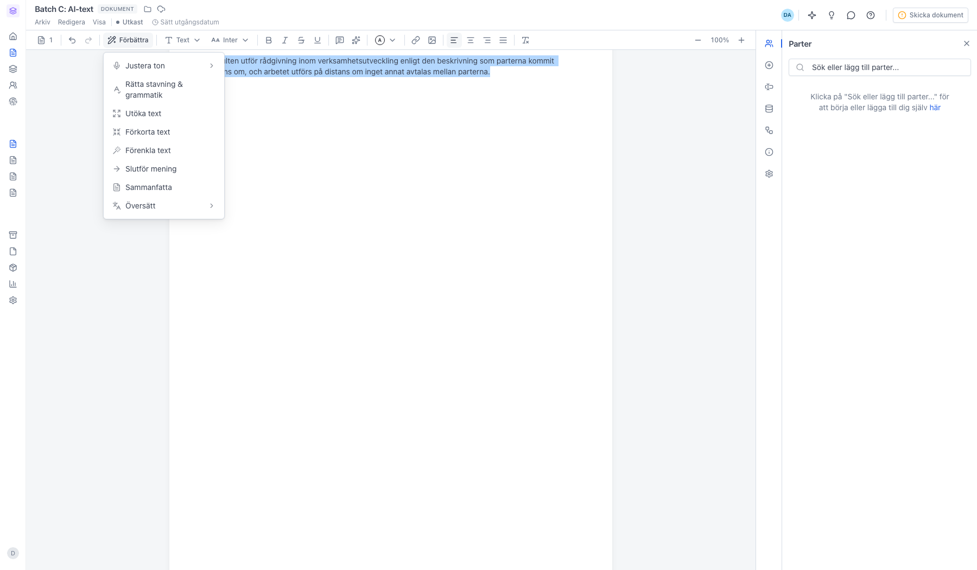Insert an image from toolbar
Screen dimensions: 977x570
point(432,40)
